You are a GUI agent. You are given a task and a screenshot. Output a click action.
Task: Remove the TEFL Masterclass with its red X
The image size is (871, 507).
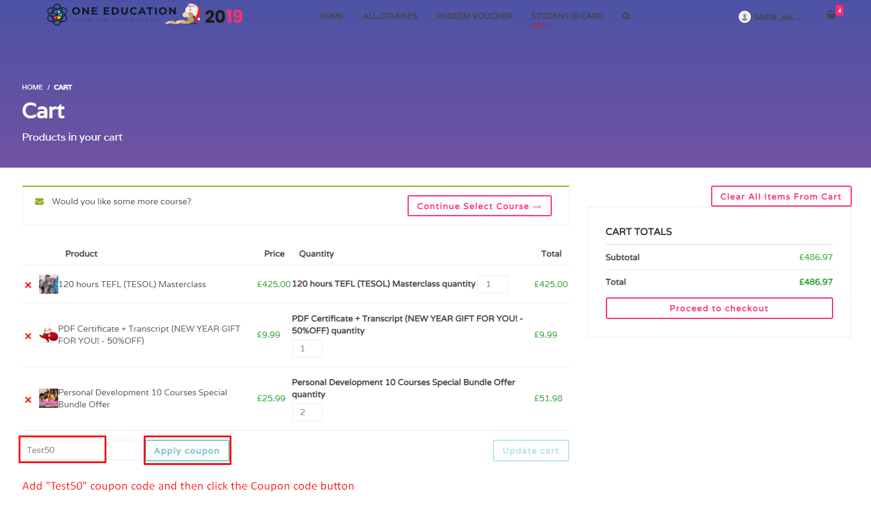point(28,284)
